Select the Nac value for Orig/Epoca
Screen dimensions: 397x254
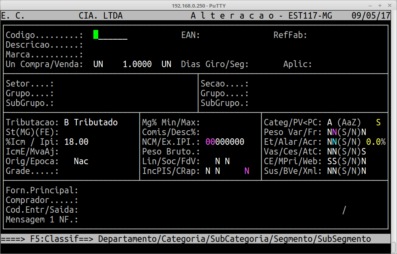[81, 161]
